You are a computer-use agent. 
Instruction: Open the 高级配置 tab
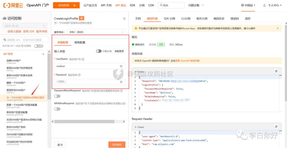click(x=80, y=42)
